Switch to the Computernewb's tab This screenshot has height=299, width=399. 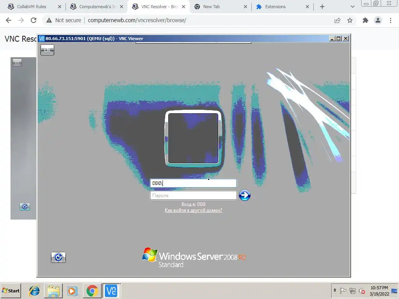pos(97,7)
